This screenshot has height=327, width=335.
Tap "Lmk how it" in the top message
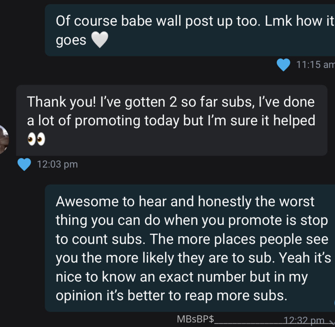click(299, 21)
